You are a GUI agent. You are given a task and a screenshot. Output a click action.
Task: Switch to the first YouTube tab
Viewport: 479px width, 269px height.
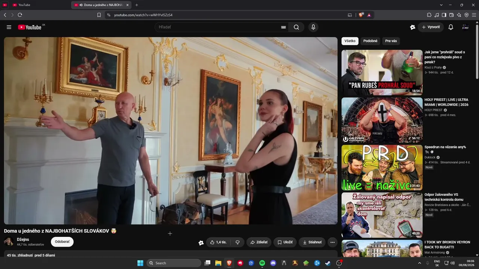pos(40,5)
